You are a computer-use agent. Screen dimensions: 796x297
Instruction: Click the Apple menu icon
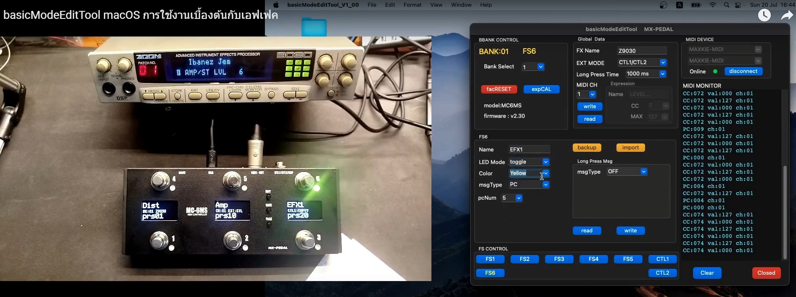(x=276, y=5)
